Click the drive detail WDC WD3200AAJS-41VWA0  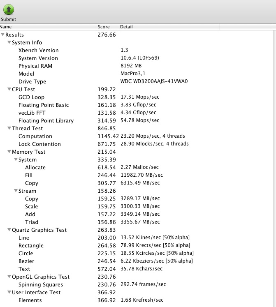(x=154, y=81)
